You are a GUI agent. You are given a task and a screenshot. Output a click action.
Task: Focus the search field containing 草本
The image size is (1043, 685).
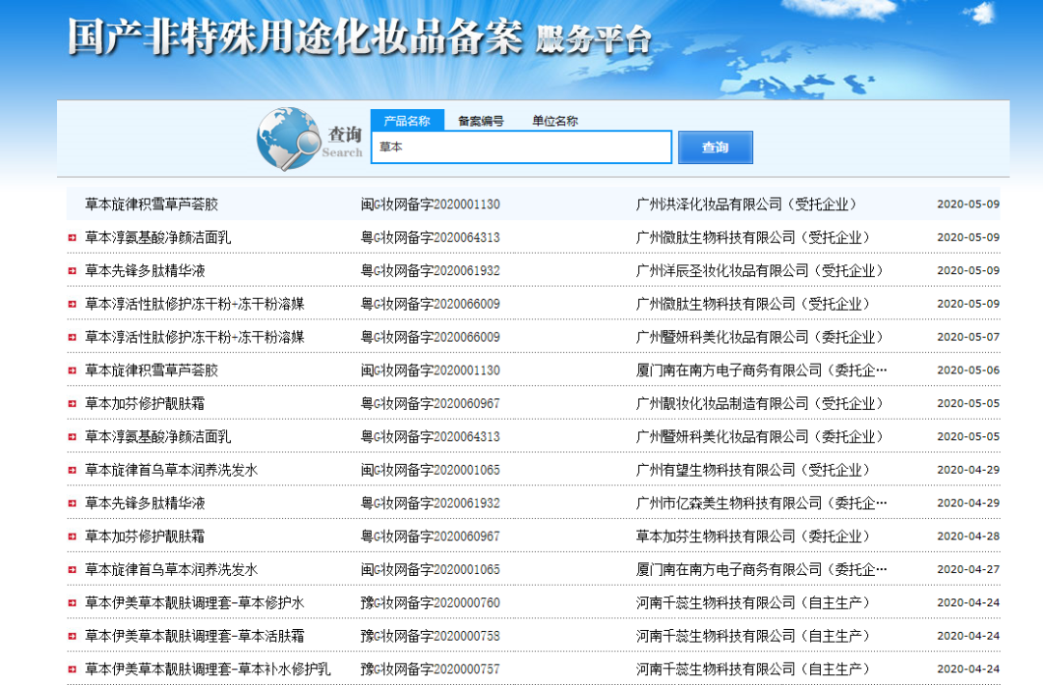pyautogui.click(x=521, y=148)
